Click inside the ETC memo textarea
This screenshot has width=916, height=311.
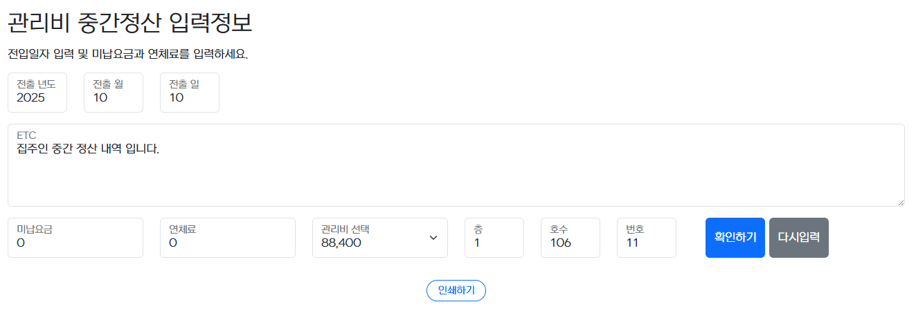coord(456,176)
